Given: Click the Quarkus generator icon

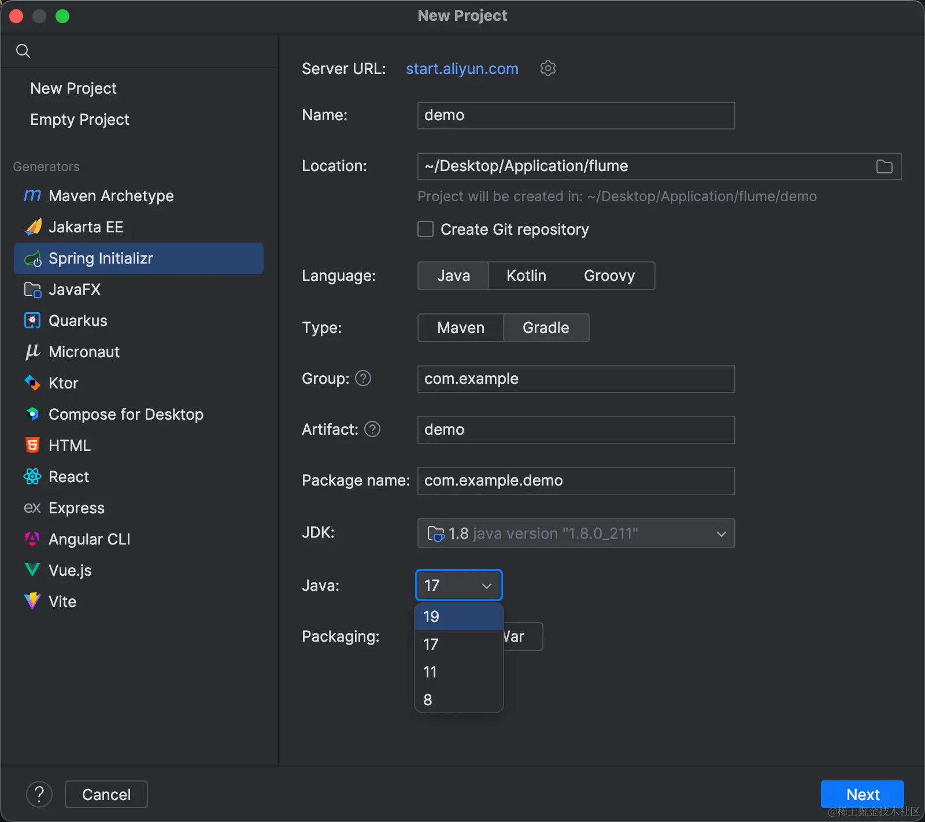Looking at the screenshot, I should (x=32, y=321).
